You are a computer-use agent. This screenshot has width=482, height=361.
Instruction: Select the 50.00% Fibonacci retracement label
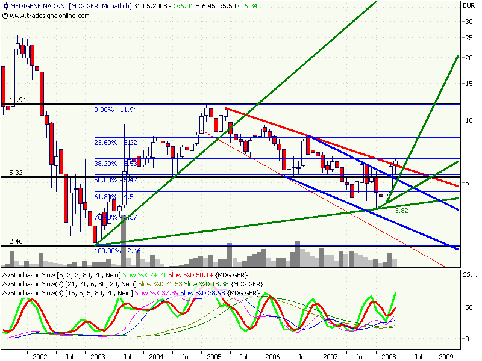point(116,180)
